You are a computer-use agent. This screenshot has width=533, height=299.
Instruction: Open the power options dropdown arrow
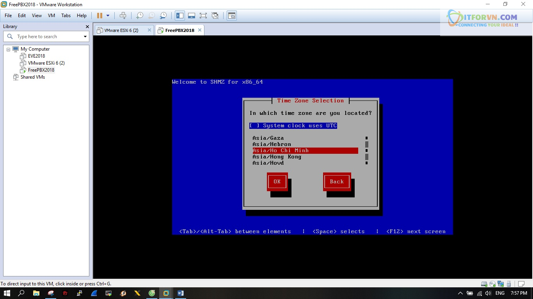tap(108, 16)
